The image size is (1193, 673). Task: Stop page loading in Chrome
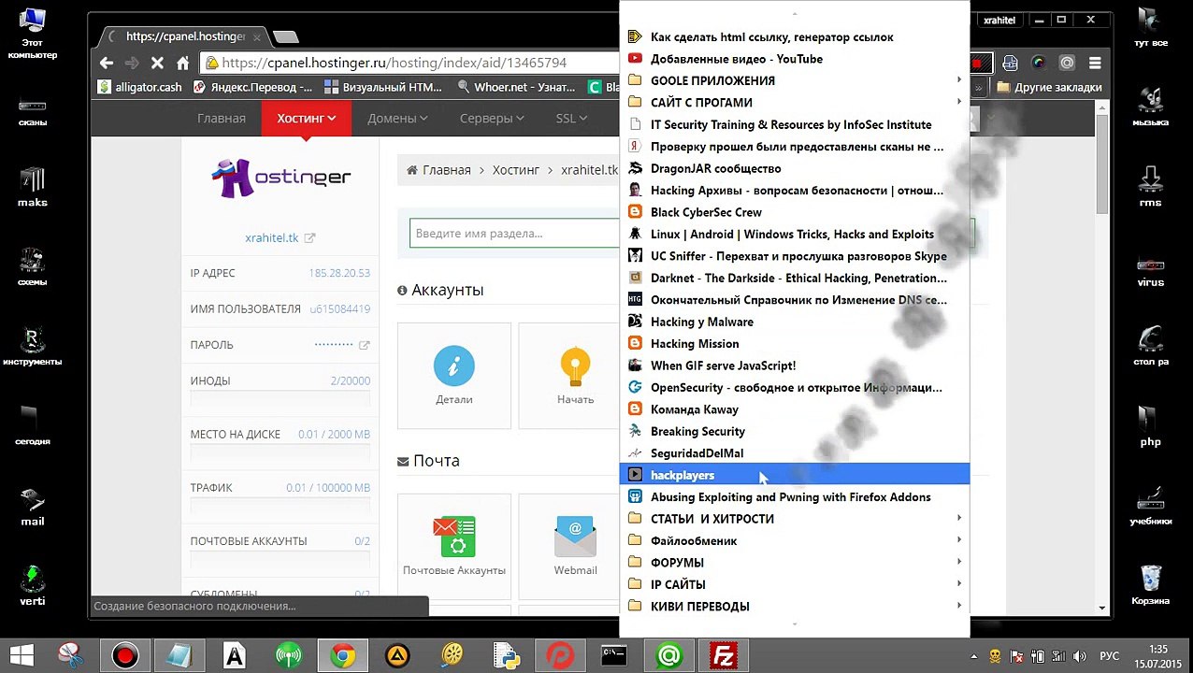coord(157,63)
